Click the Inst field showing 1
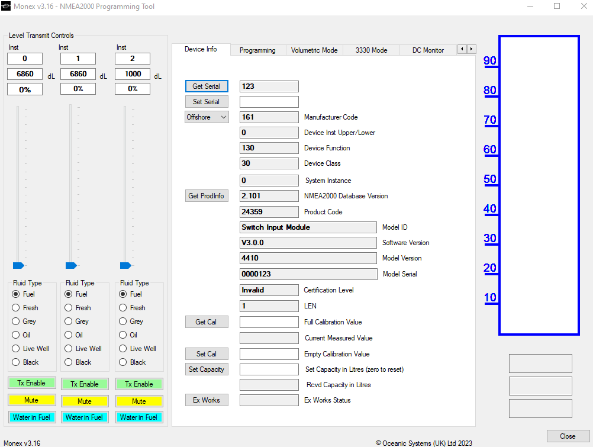The image size is (593, 447). pos(78,59)
